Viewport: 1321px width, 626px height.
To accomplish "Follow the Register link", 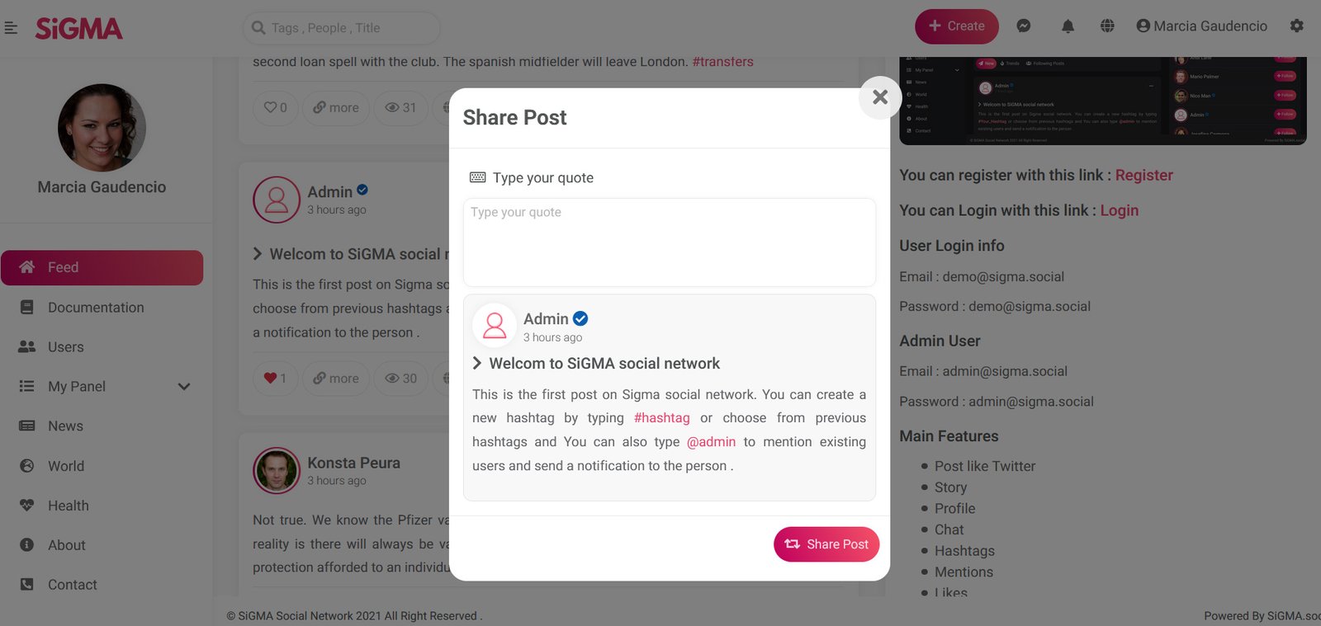I will [1143, 176].
